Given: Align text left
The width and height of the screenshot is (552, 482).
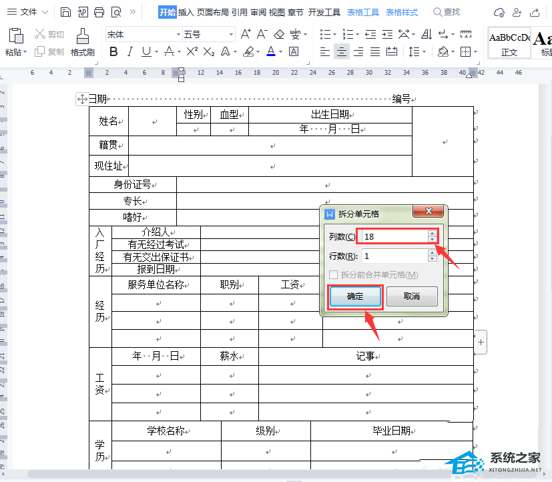Looking at the screenshot, I should [x=324, y=52].
